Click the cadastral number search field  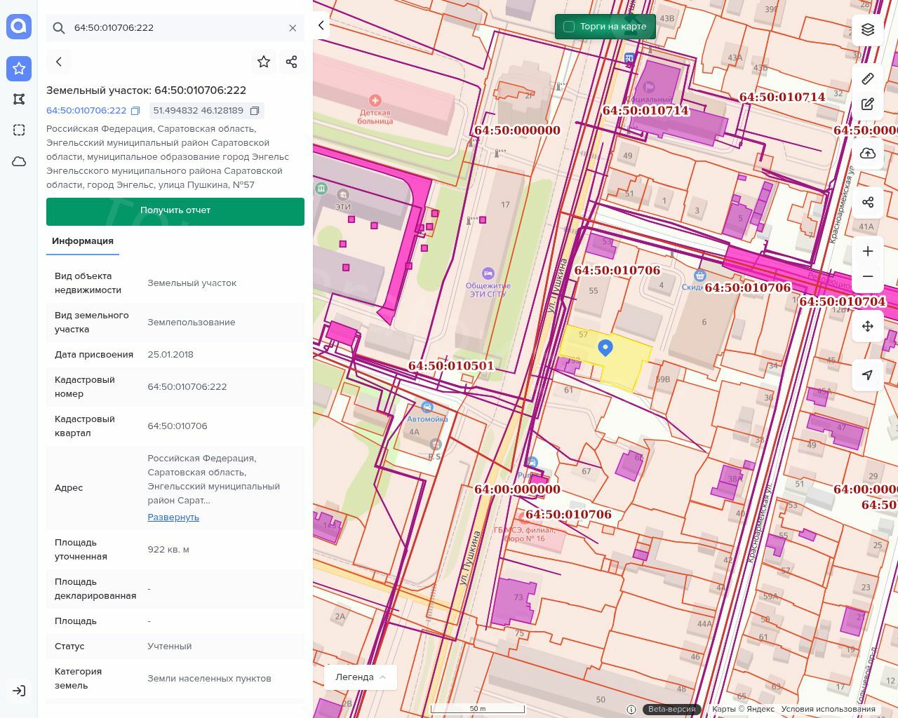(x=175, y=28)
